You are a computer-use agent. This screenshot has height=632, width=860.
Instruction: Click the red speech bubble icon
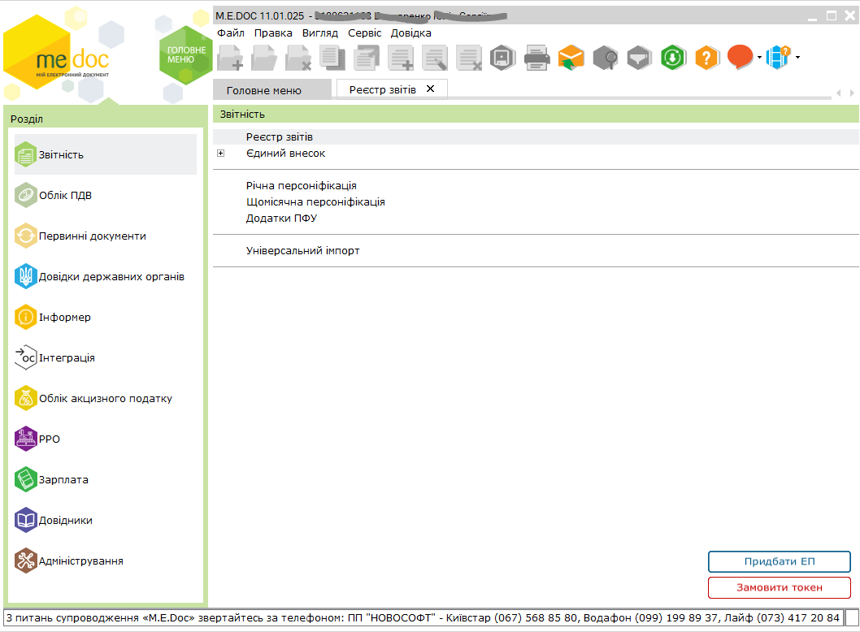[x=740, y=57]
